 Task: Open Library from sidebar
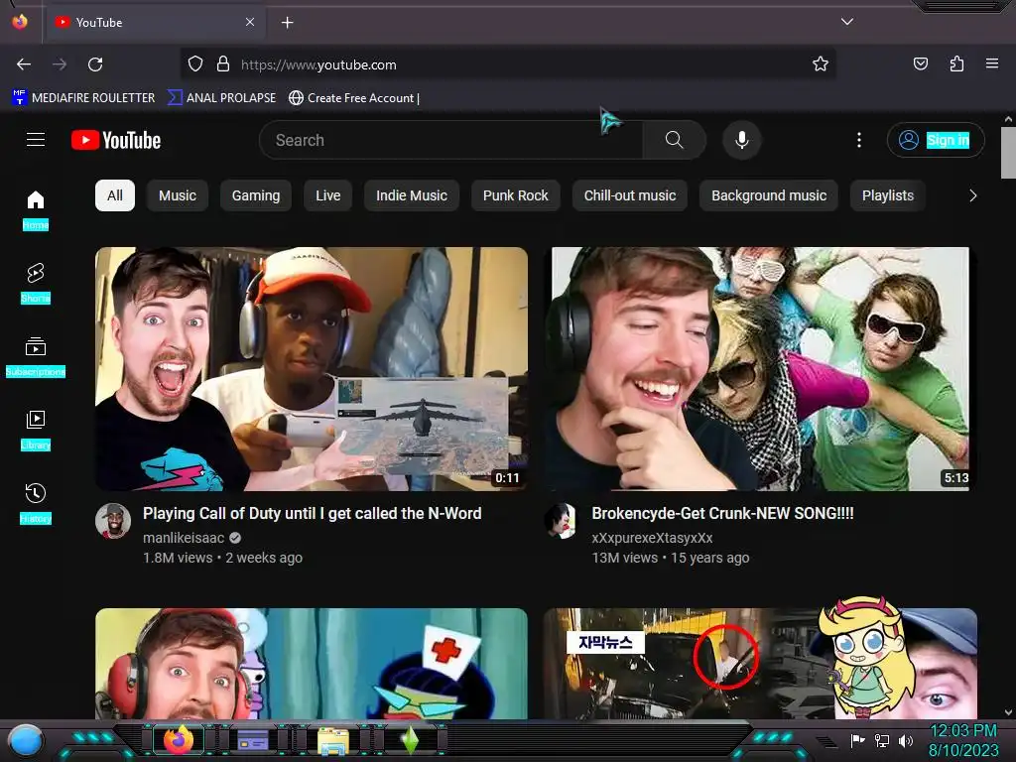[x=36, y=430]
